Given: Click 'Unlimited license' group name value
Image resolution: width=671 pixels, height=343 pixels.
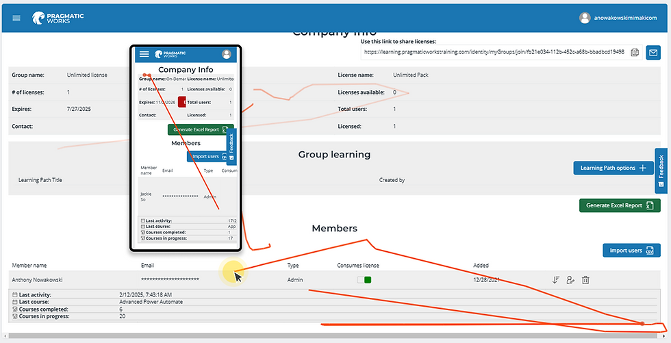Looking at the screenshot, I should pyautogui.click(x=87, y=75).
